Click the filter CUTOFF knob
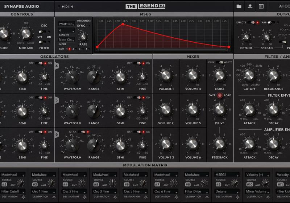290x203 pixels. pyautogui.click(x=249, y=75)
